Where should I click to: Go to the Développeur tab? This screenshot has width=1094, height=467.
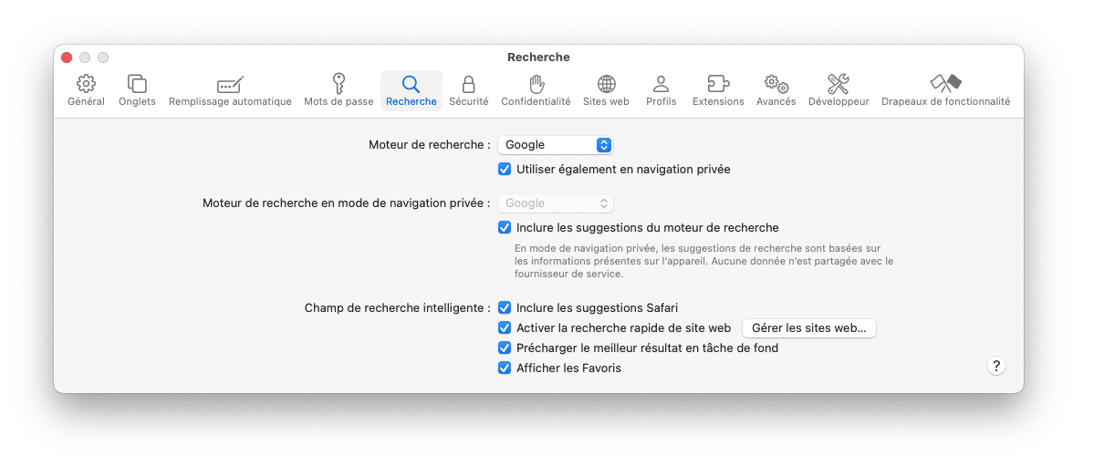(x=839, y=90)
